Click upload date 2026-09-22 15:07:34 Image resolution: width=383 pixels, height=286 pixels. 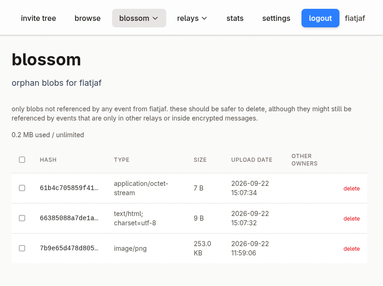[250, 188]
